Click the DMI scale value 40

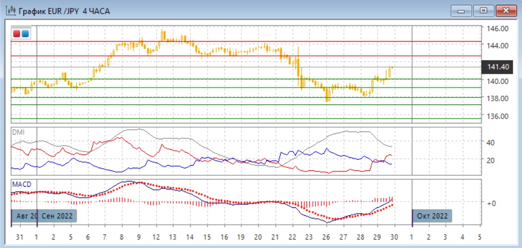[x=491, y=142]
